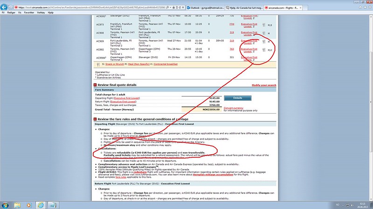373x209 pixels.
Task: Click the Aeroplan mileage accumulation link
Action: (x=213, y=175)
